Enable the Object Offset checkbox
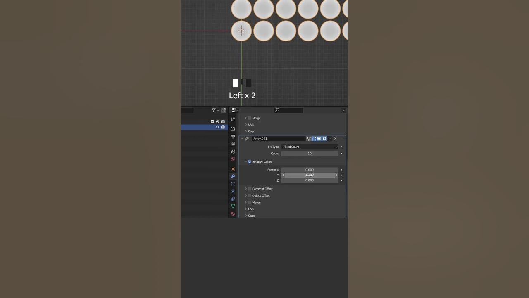The width and height of the screenshot is (529, 298). pos(250,196)
